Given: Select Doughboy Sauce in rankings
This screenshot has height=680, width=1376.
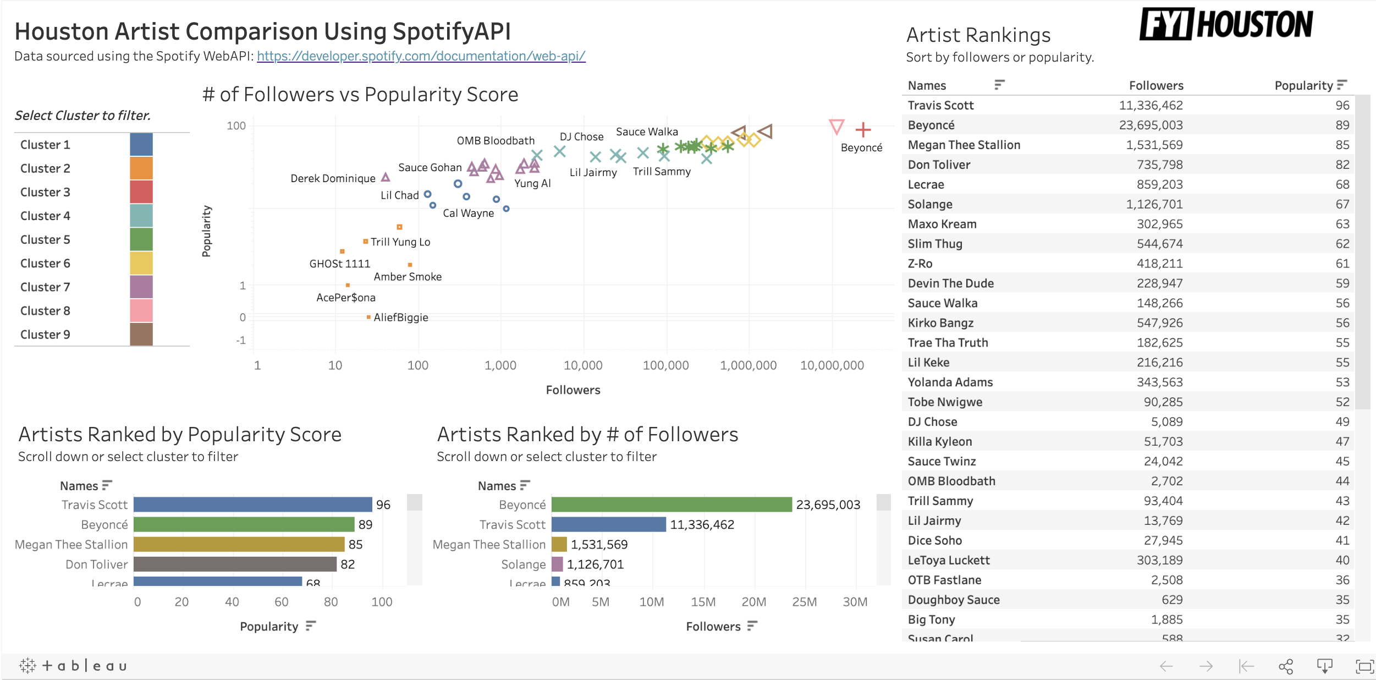Looking at the screenshot, I should (x=954, y=600).
